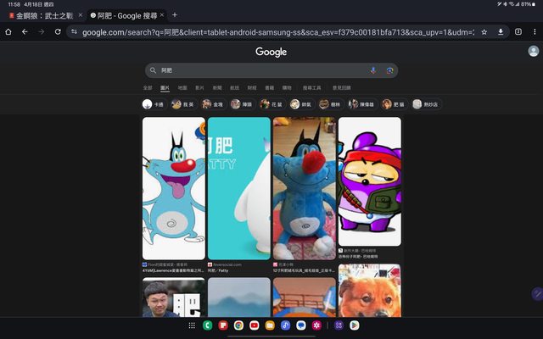Open the Chrome three-dot menu
Viewport: 543px width, 339px height.
(x=534, y=32)
